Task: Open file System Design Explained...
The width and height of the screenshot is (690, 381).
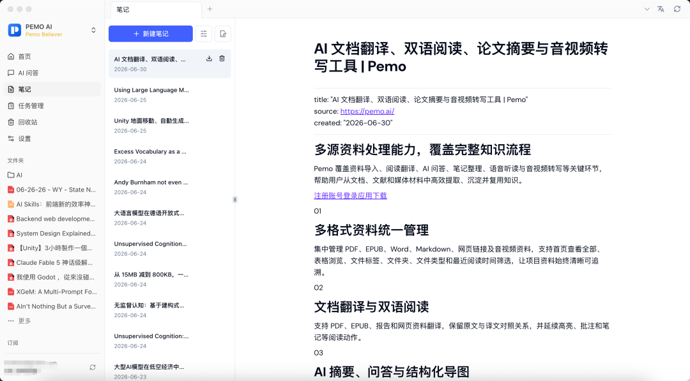Action: click(52, 234)
